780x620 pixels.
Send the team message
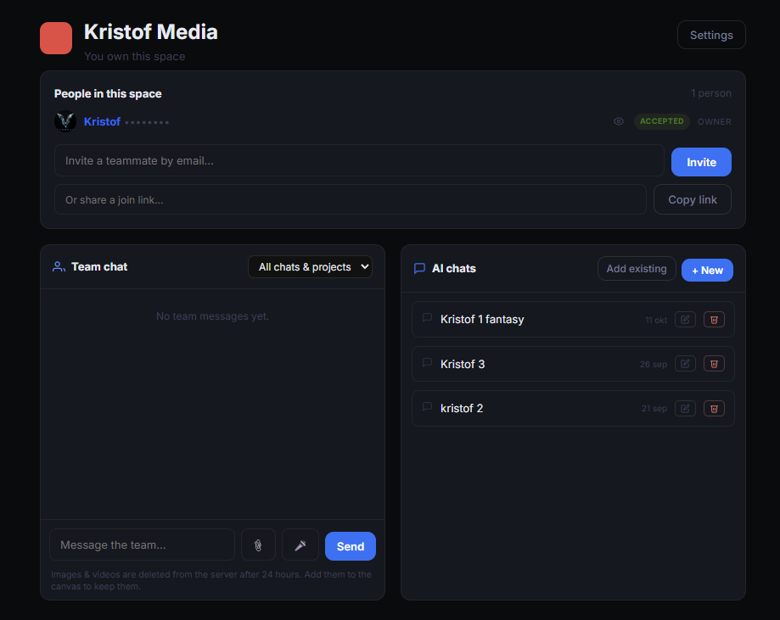[351, 546]
